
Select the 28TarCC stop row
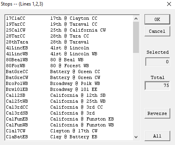click(x=69, y=36)
